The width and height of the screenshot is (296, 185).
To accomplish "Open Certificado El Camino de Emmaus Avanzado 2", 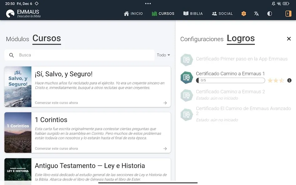I will tap(243, 111).
